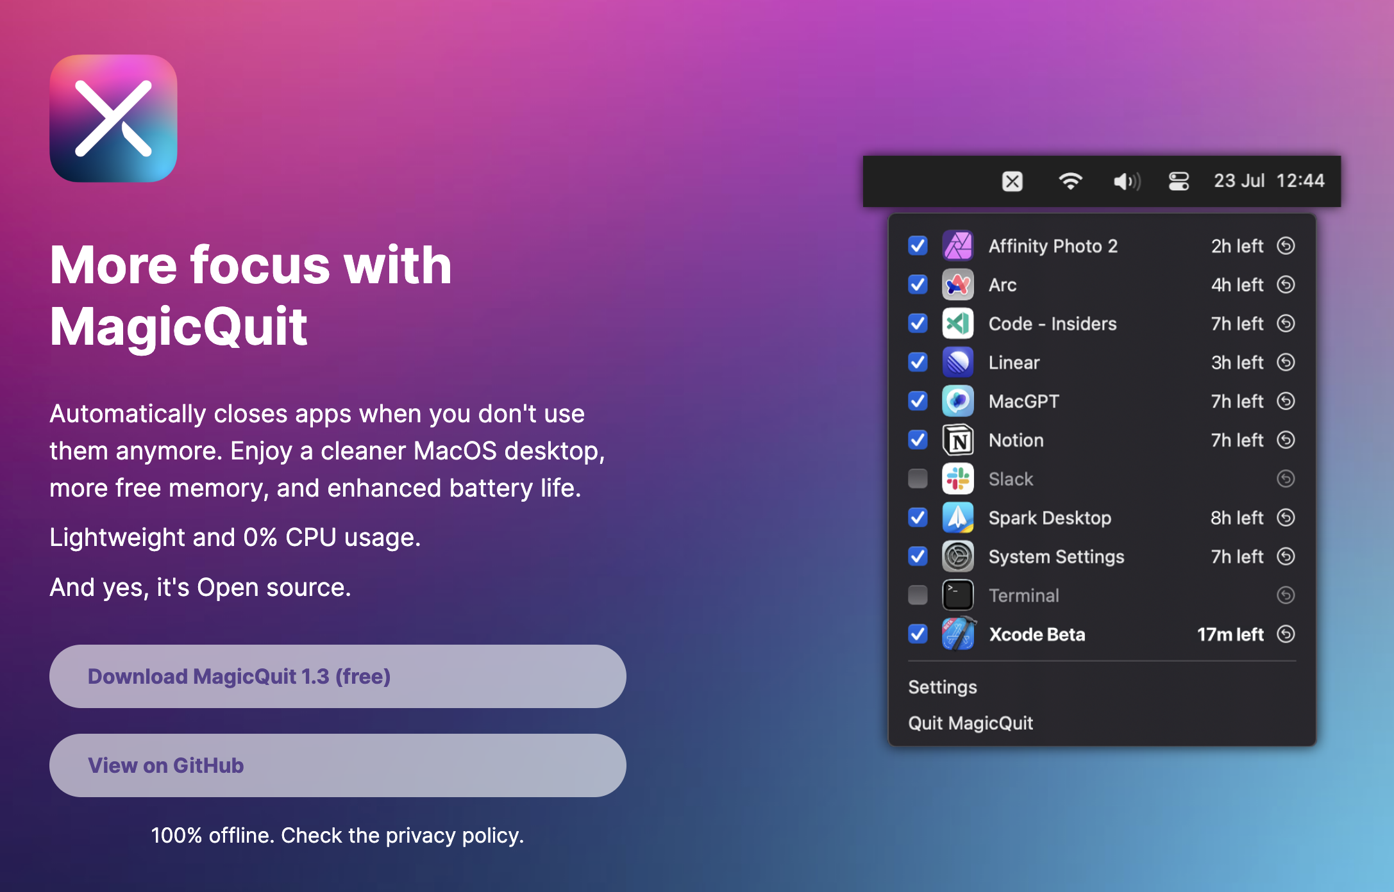Open the Wi-Fi menu bar icon
Screen dimensions: 1394x892
pyautogui.click(x=1070, y=181)
